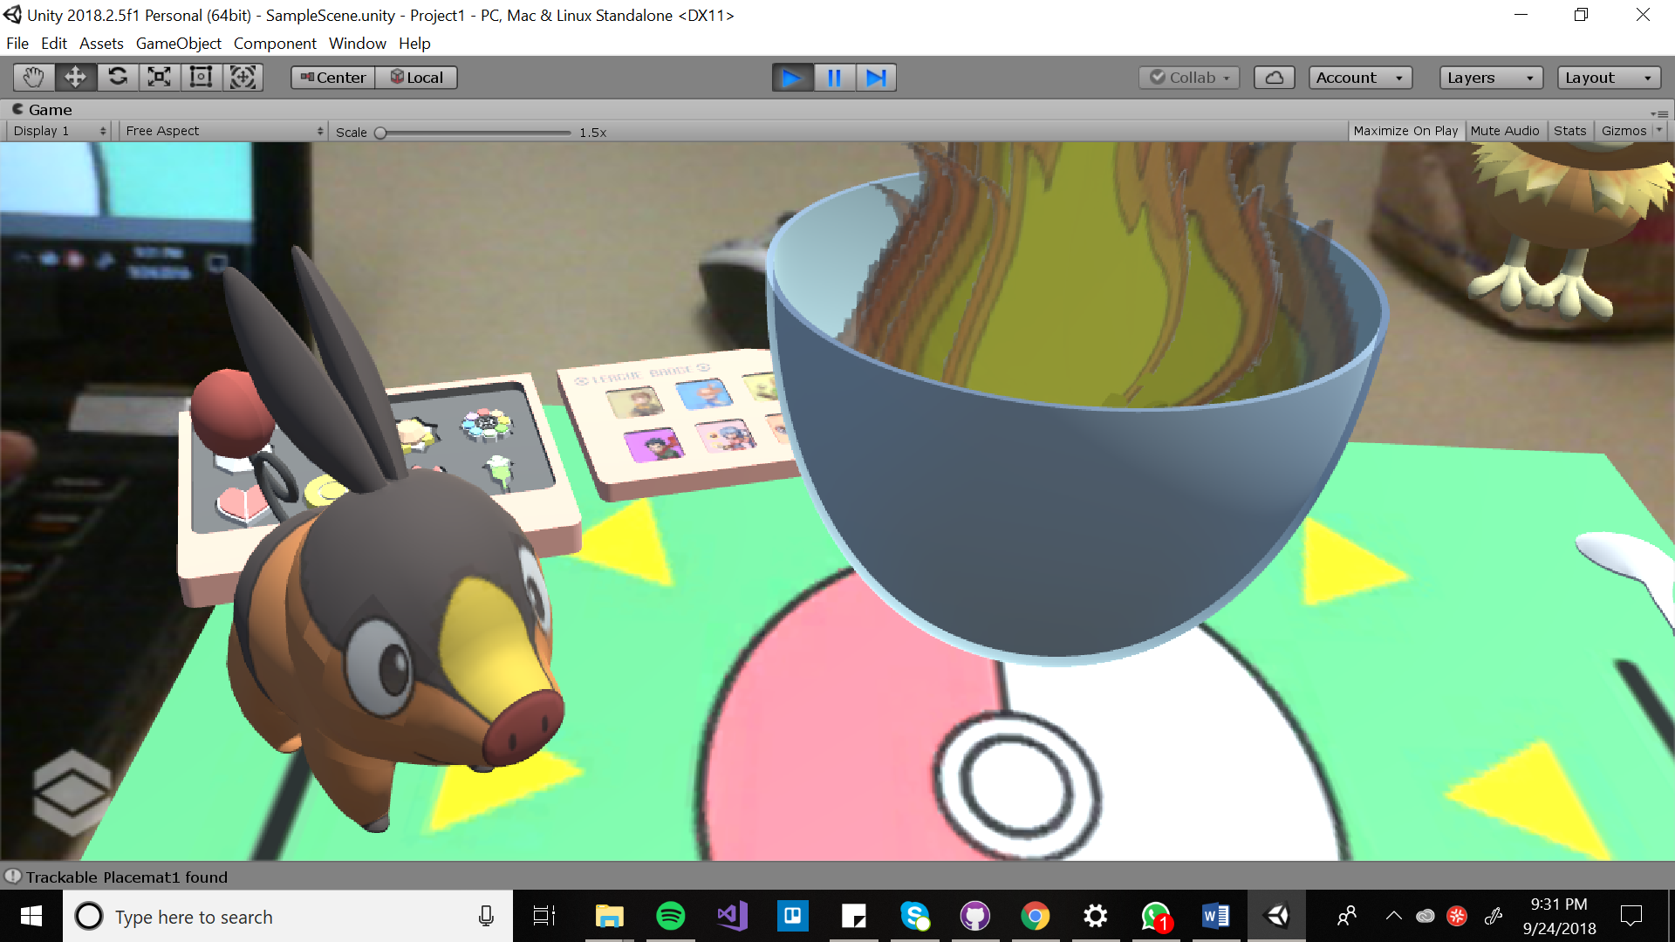Open File Explorer from taskbar
The image size is (1675, 942).
[x=609, y=916]
